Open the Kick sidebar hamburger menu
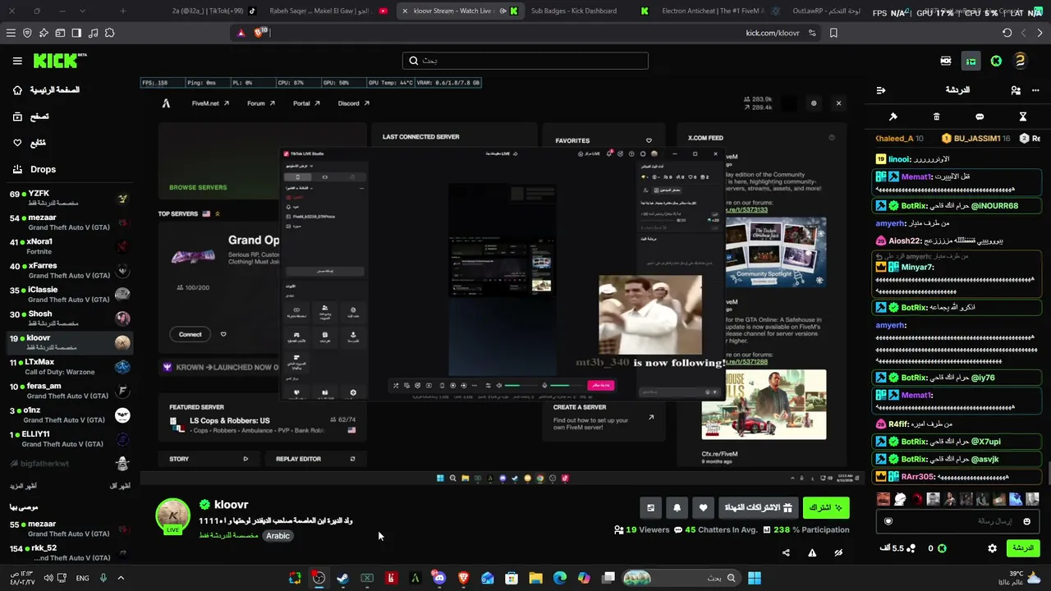Screen dimensions: 1051x591 [x=17, y=61]
